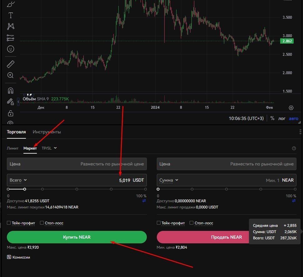Click Мин. цена ₮2,804 text
Screen dimensions: 303x277
[172, 247]
